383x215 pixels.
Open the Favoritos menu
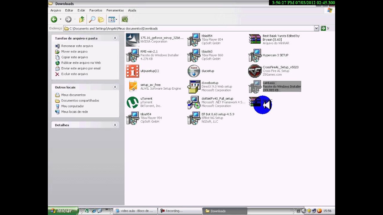tap(96, 10)
